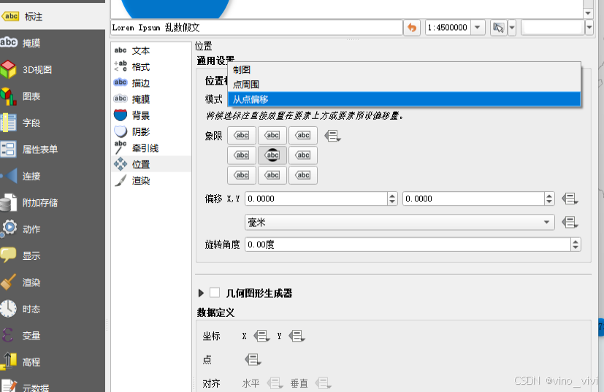Choose 点周围 mode from dropdown list
Image resolution: width=604 pixels, height=392 pixels.
pyautogui.click(x=404, y=85)
